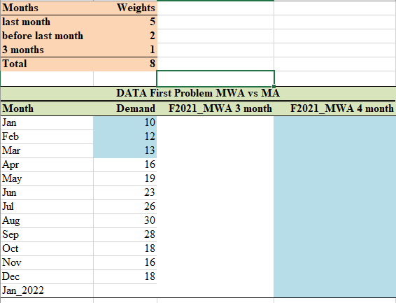396x303 pixels.
Task: Select Aug demand value 30
Action: pyautogui.click(x=125, y=220)
